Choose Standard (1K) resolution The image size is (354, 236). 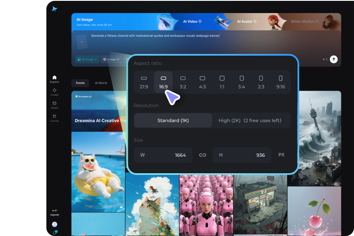coord(173,121)
